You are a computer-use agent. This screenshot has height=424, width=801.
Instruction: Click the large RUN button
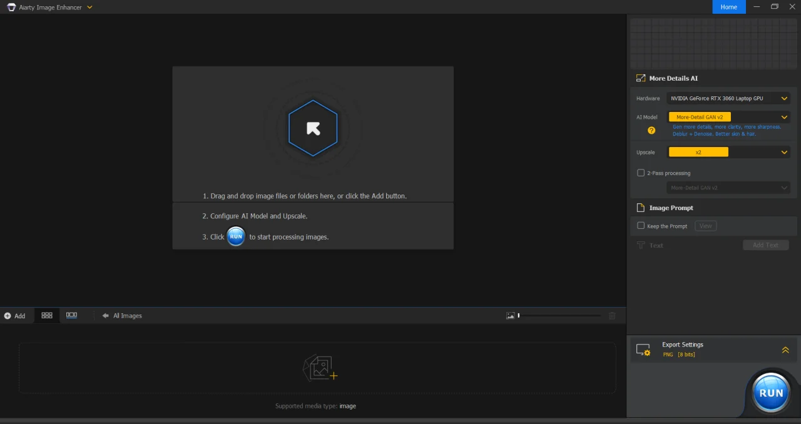(771, 393)
